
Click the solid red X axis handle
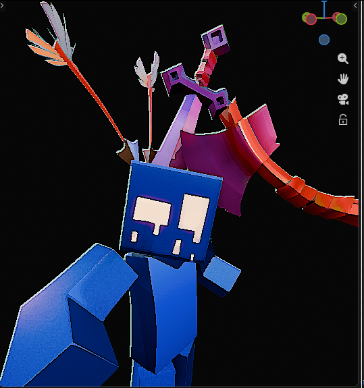coord(336,17)
